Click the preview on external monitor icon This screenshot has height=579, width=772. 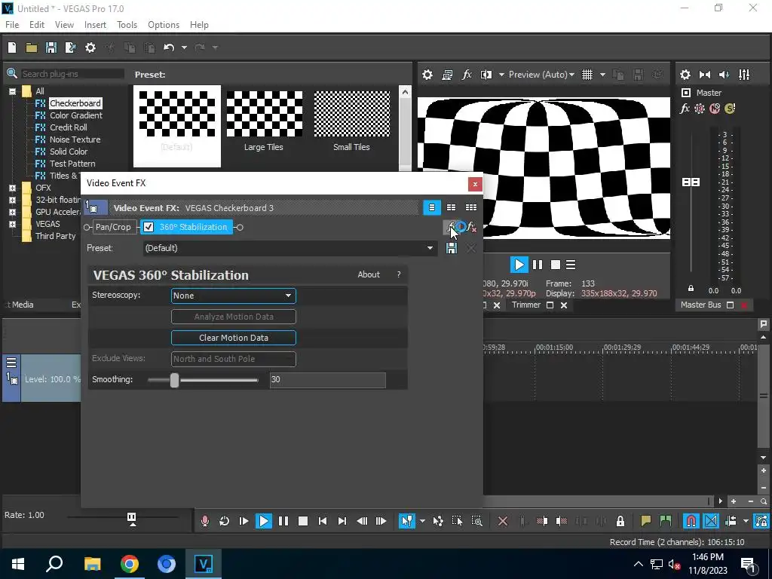click(x=447, y=75)
